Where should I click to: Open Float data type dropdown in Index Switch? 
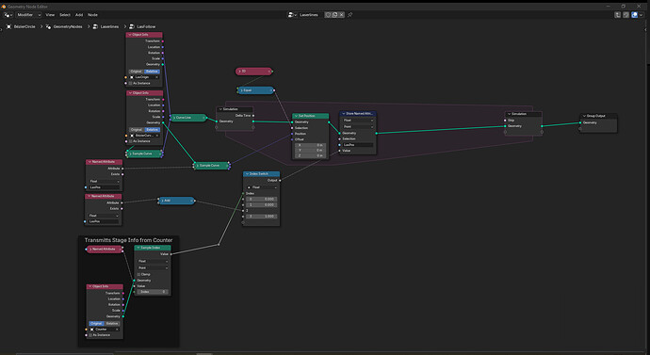261,187
